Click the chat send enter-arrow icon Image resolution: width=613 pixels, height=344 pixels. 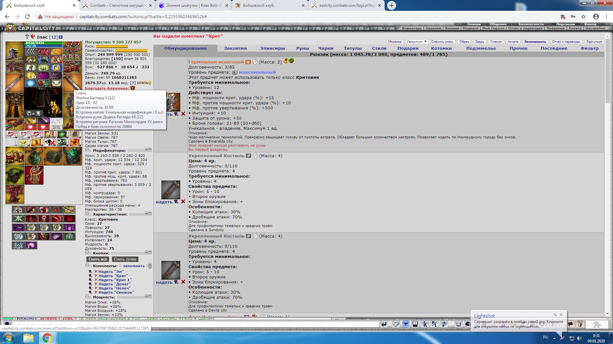click(x=384, y=324)
